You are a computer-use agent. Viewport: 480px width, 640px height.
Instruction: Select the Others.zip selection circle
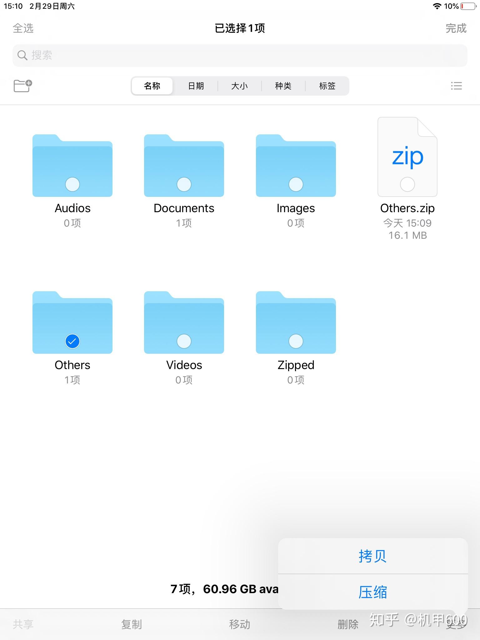pyautogui.click(x=407, y=184)
